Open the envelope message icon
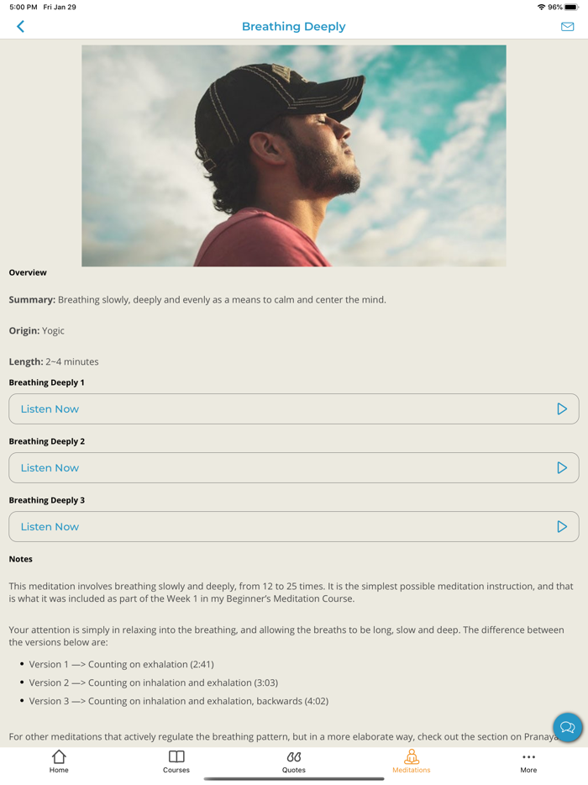Image resolution: width=588 pixels, height=785 pixels. [569, 26]
